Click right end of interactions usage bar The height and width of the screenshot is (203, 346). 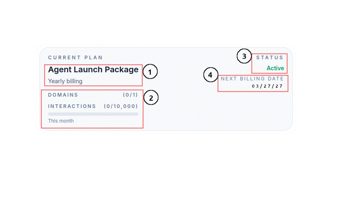point(137,114)
